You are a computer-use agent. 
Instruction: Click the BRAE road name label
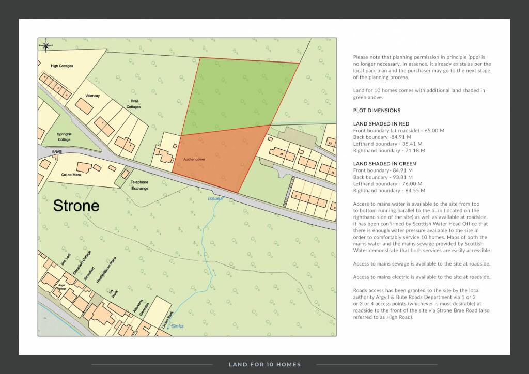56,152
